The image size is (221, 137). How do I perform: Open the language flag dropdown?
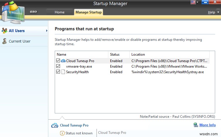coord(194,2)
